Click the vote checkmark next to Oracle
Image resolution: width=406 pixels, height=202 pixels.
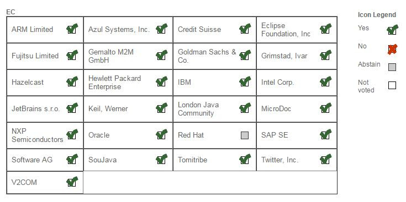[x=161, y=134]
